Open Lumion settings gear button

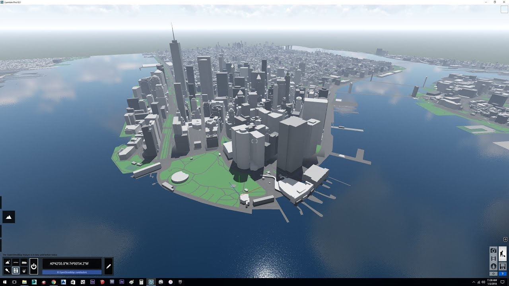(493, 274)
